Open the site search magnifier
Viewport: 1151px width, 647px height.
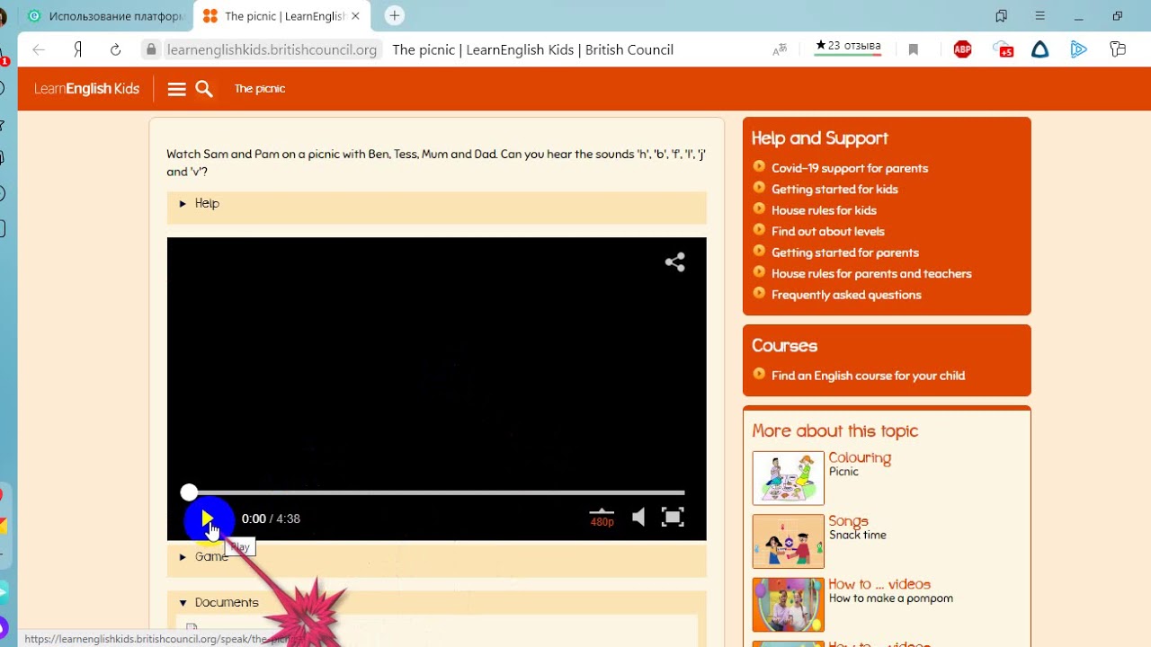204,89
